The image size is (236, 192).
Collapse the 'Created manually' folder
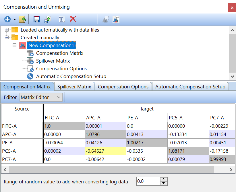pyautogui.click(x=7, y=38)
